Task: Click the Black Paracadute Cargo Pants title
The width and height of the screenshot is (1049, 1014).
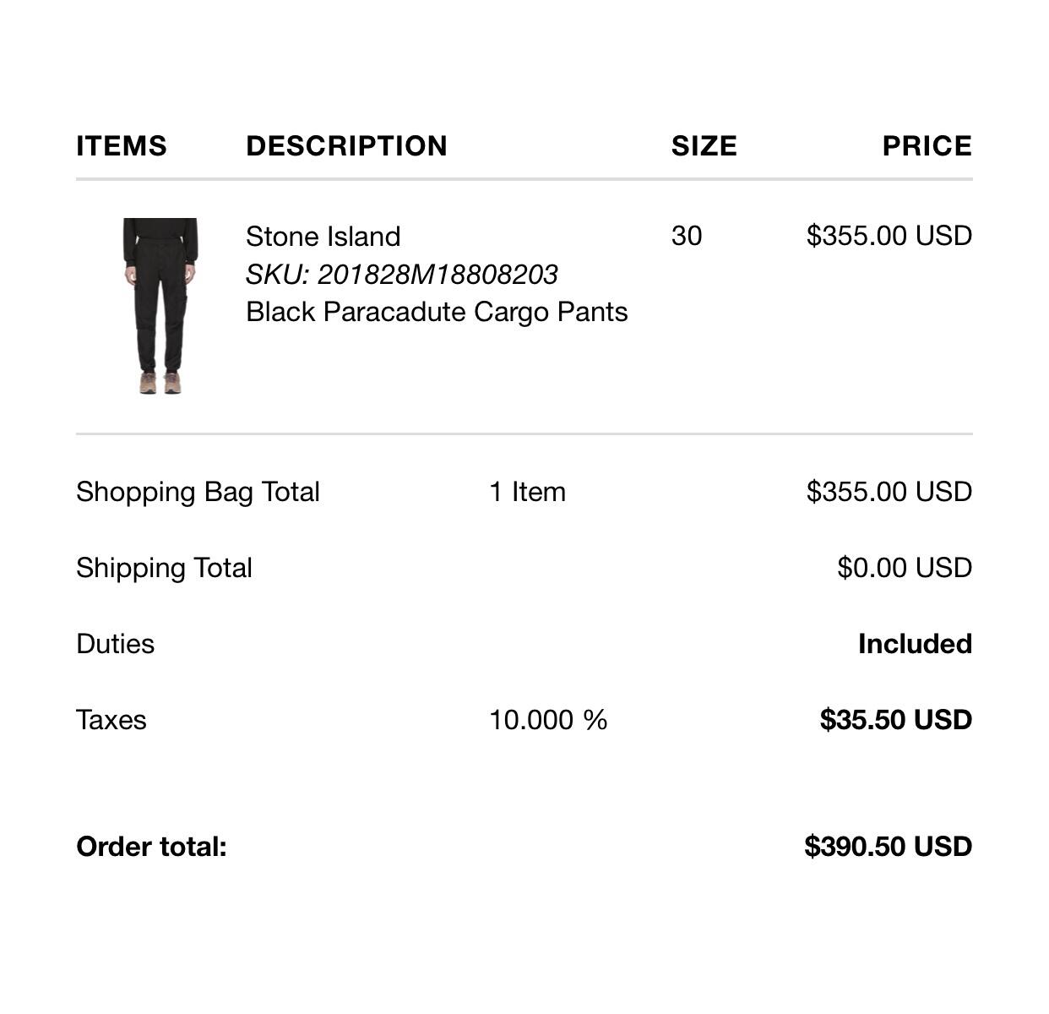Action: [x=437, y=312]
